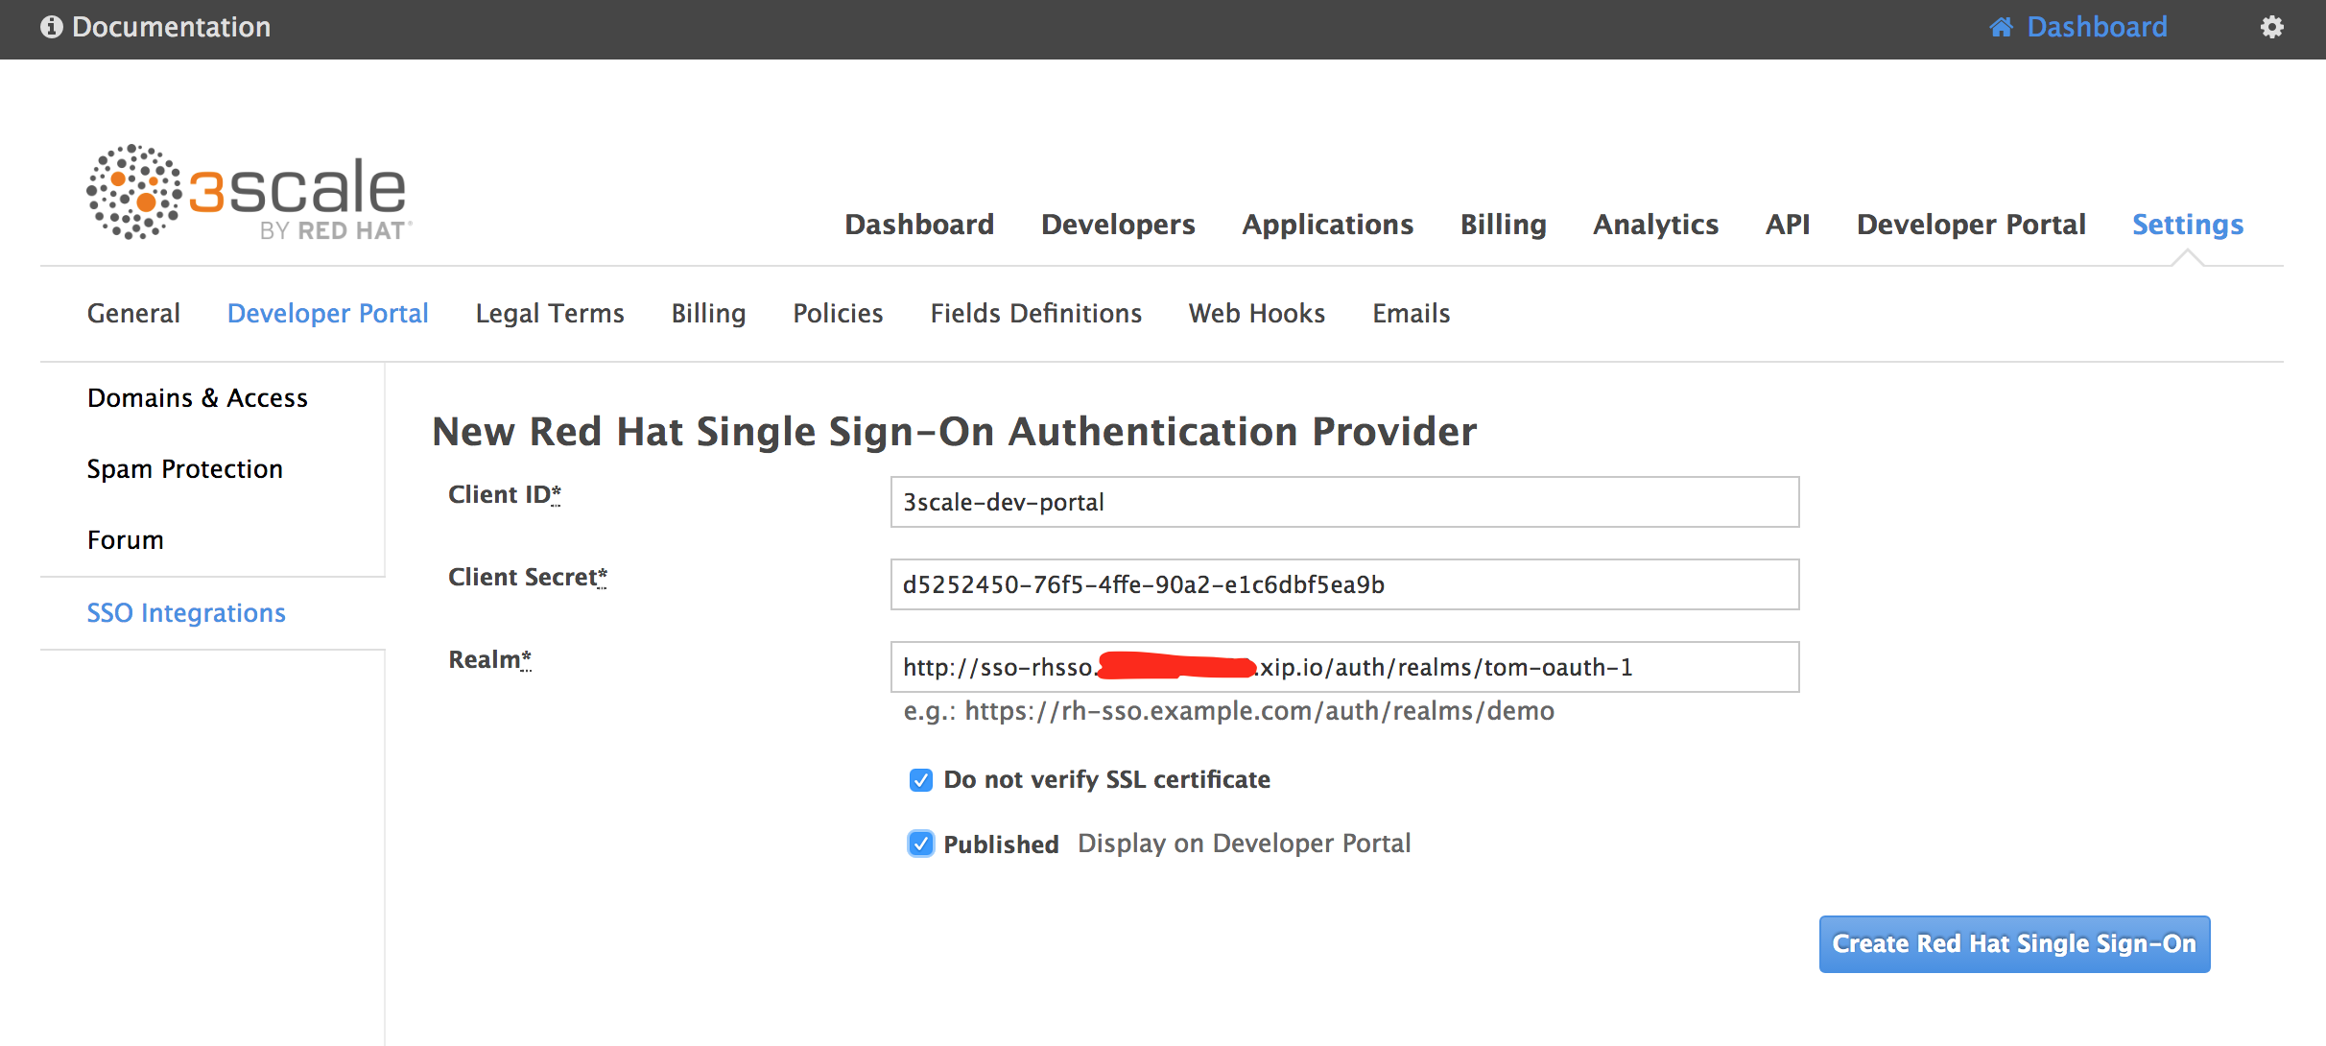Switch to the Legal Terms tab
The image size is (2326, 1046).
(549, 314)
